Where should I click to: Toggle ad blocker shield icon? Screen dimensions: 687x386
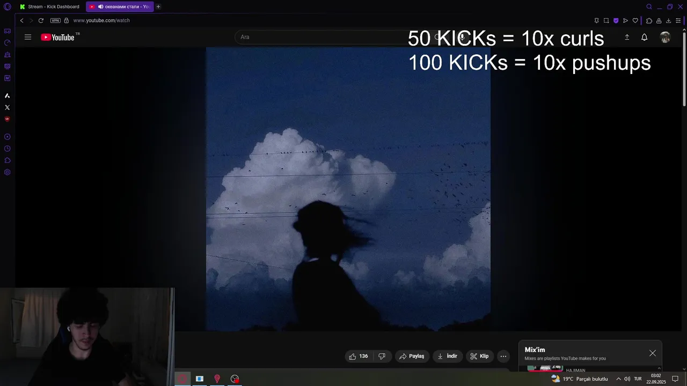point(616,20)
